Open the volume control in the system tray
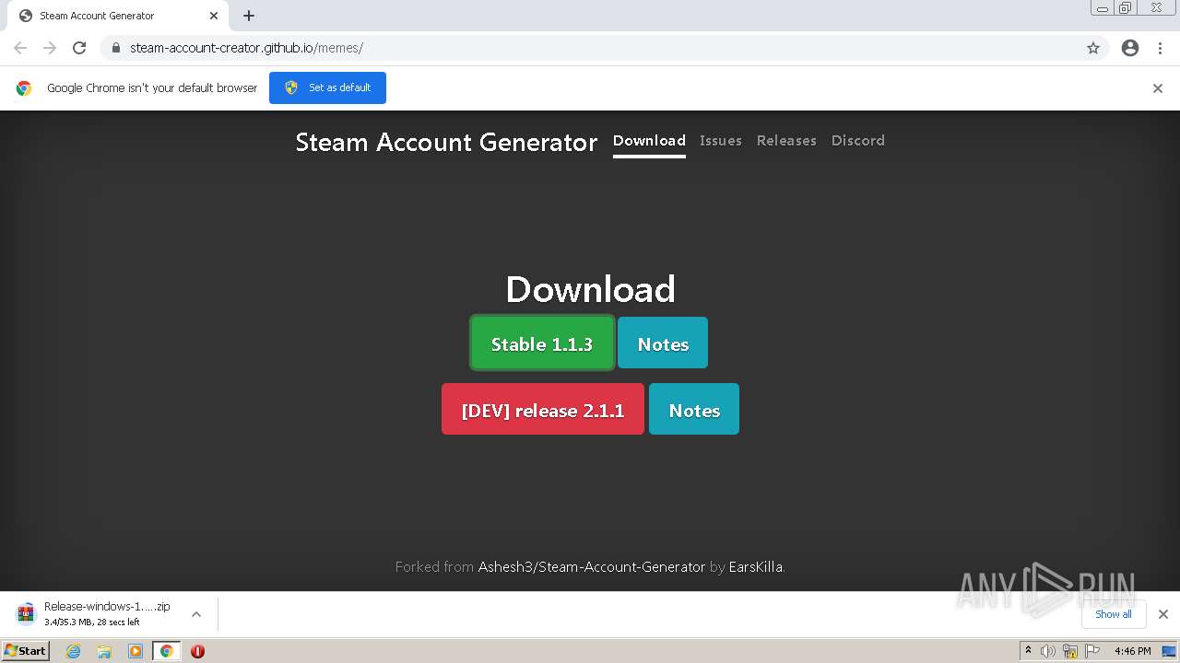This screenshot has height=663, width=1180. [x=1048, y=651]
